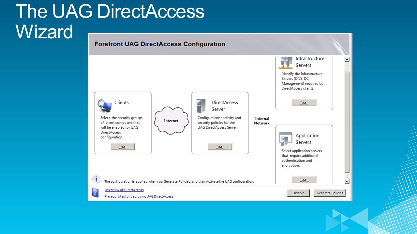The width and height of the screenshot is (417, 234).
Task: Click the Infrastructure Servers heading
Action: tap(310, 62)
